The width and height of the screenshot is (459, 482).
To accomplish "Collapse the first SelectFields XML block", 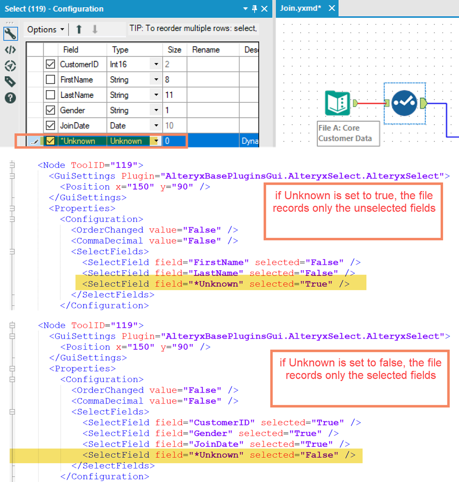I will [12, 251].
